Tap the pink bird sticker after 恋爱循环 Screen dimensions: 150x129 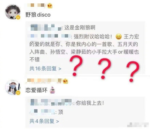point(52,90)
